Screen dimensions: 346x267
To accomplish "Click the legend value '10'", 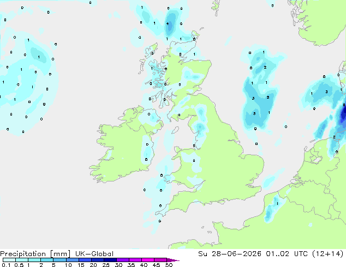I will tap(68, 265).
